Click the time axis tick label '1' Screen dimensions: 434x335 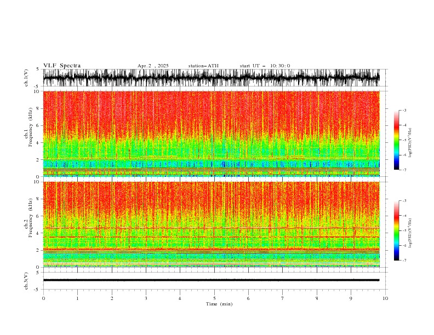coord(77,298)
